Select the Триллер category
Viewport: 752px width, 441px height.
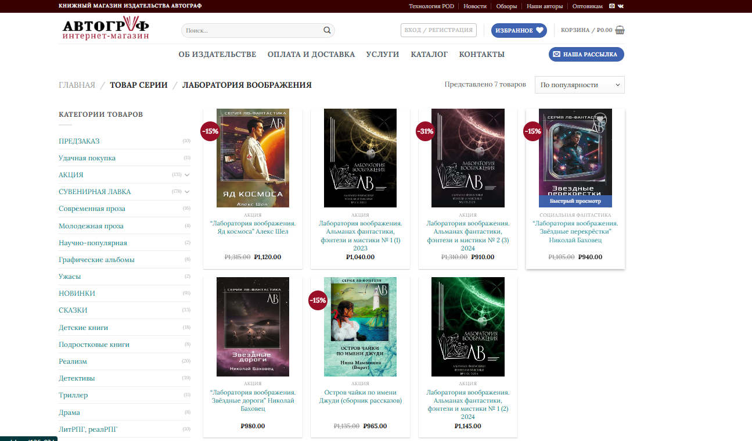pos(73,395)
